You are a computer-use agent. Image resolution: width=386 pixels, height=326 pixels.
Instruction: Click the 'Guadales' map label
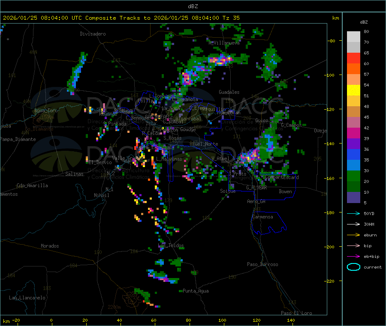coord(229,92)
